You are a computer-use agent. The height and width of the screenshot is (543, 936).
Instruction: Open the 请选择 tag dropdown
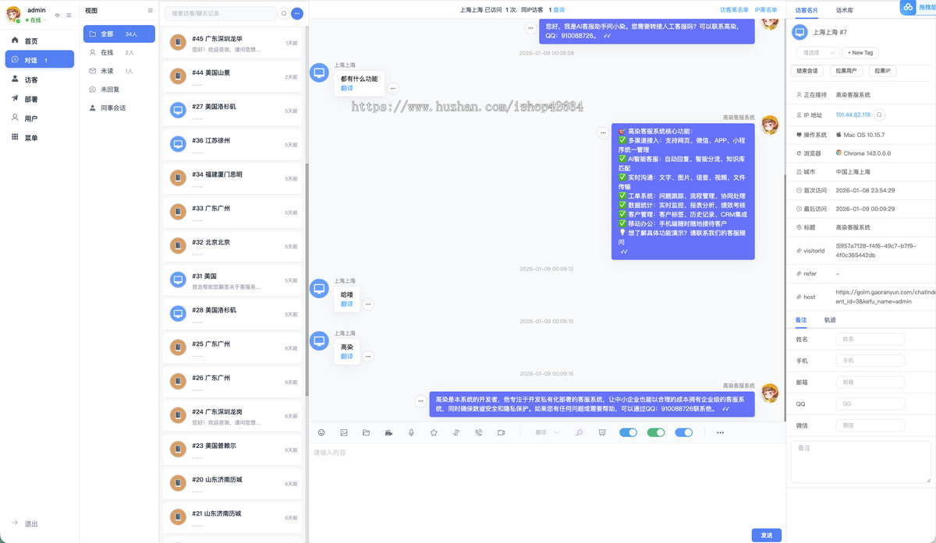(817, 52)
